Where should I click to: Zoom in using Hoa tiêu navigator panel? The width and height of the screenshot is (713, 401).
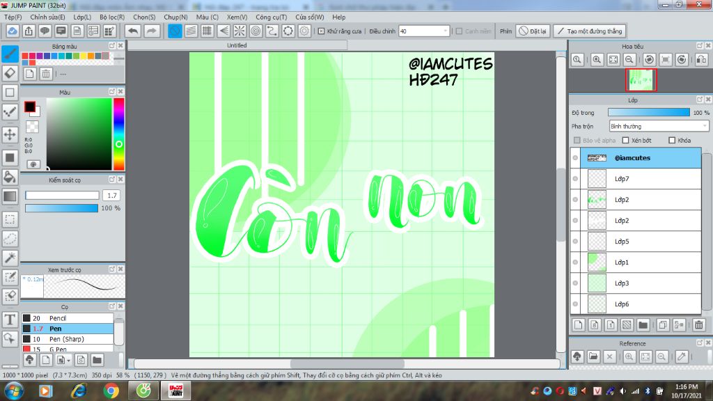coord(597,60)
